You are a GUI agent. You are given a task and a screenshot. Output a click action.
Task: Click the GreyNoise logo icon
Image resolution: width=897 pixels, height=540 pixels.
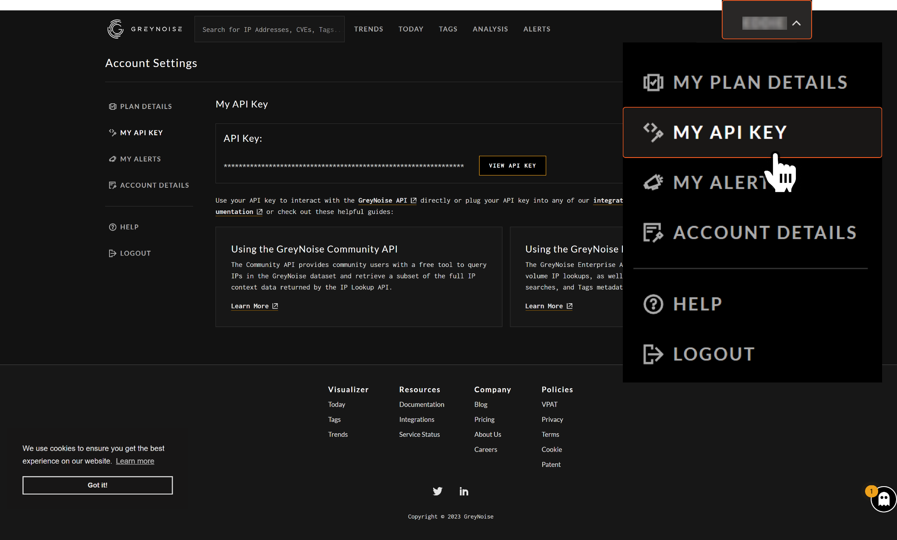[x=116, y=29]
